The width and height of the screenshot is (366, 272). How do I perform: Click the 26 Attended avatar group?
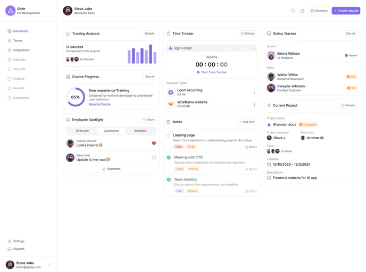coord(72,59)
